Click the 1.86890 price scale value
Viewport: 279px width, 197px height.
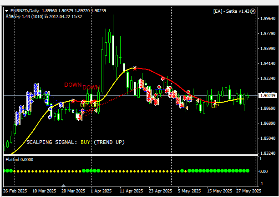[268, 123]
